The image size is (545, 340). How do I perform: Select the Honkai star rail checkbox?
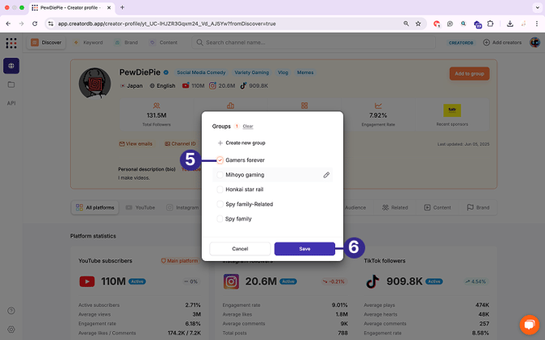tap(220, 190)
